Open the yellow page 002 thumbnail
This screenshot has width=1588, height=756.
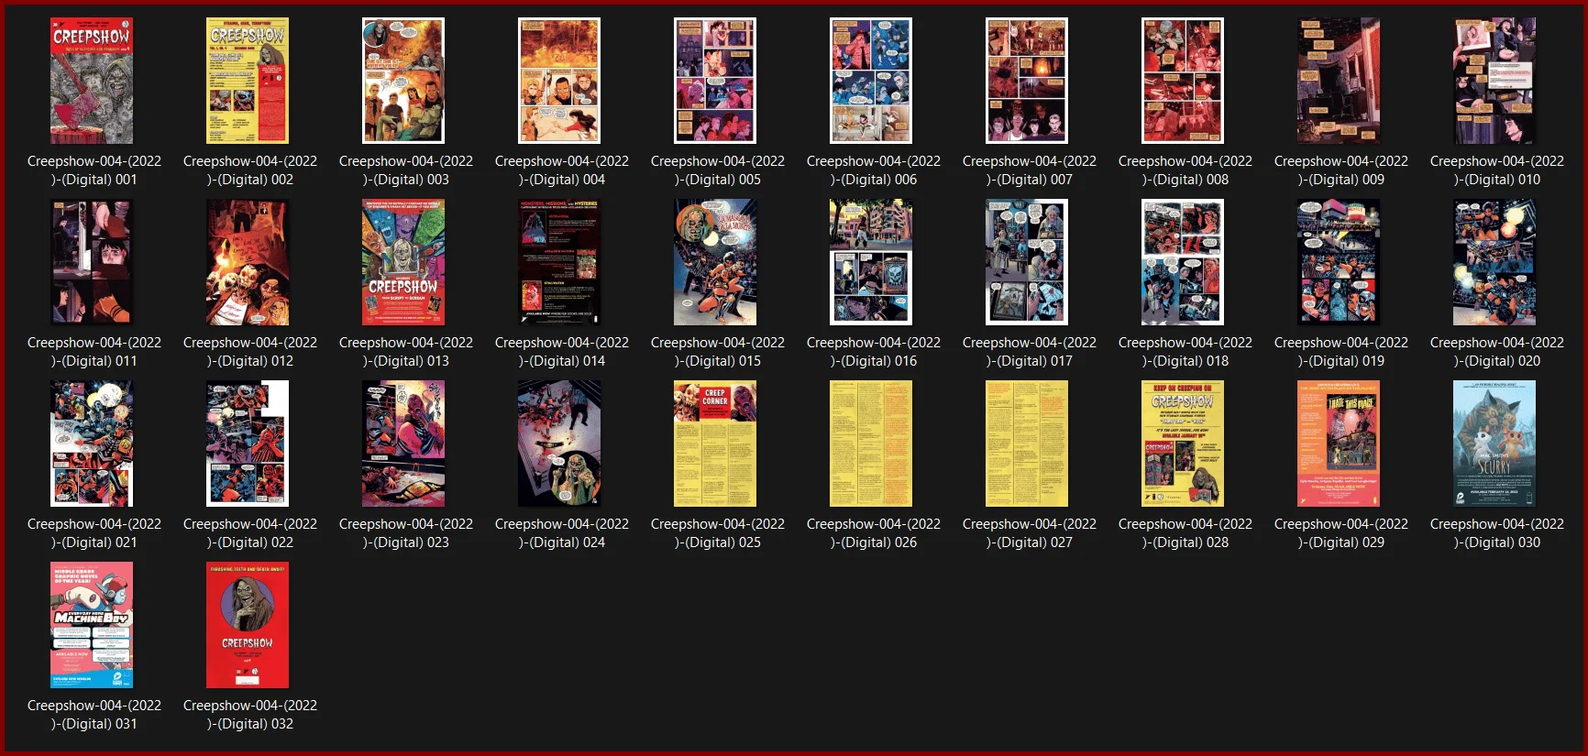[248, 81]
